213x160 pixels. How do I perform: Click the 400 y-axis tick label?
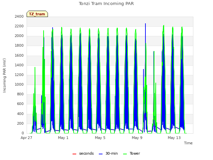[x=20, y=114]
